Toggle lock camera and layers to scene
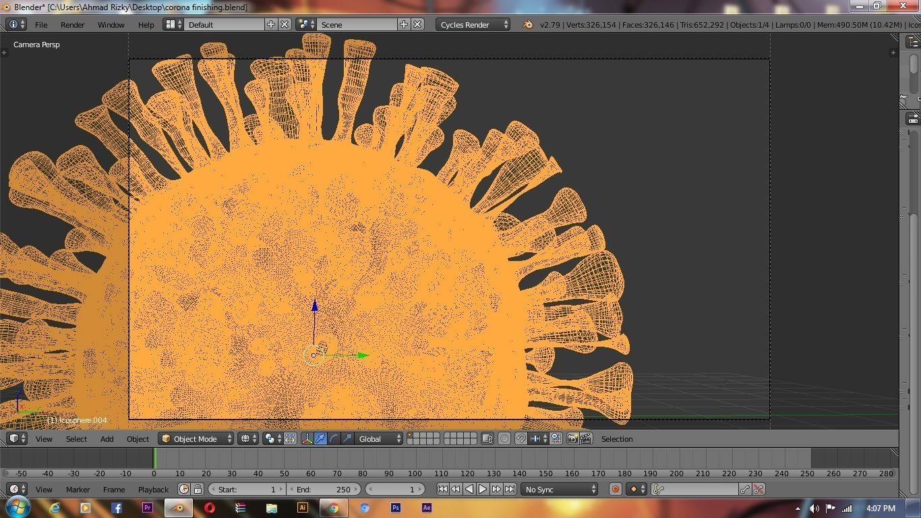This screenshot has height=518, width=921. 487,438
